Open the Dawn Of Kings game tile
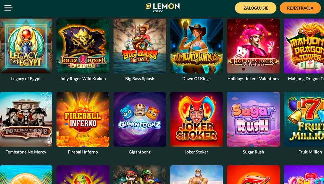The height and width of the screenshot is (184, 324). [196, 46]
